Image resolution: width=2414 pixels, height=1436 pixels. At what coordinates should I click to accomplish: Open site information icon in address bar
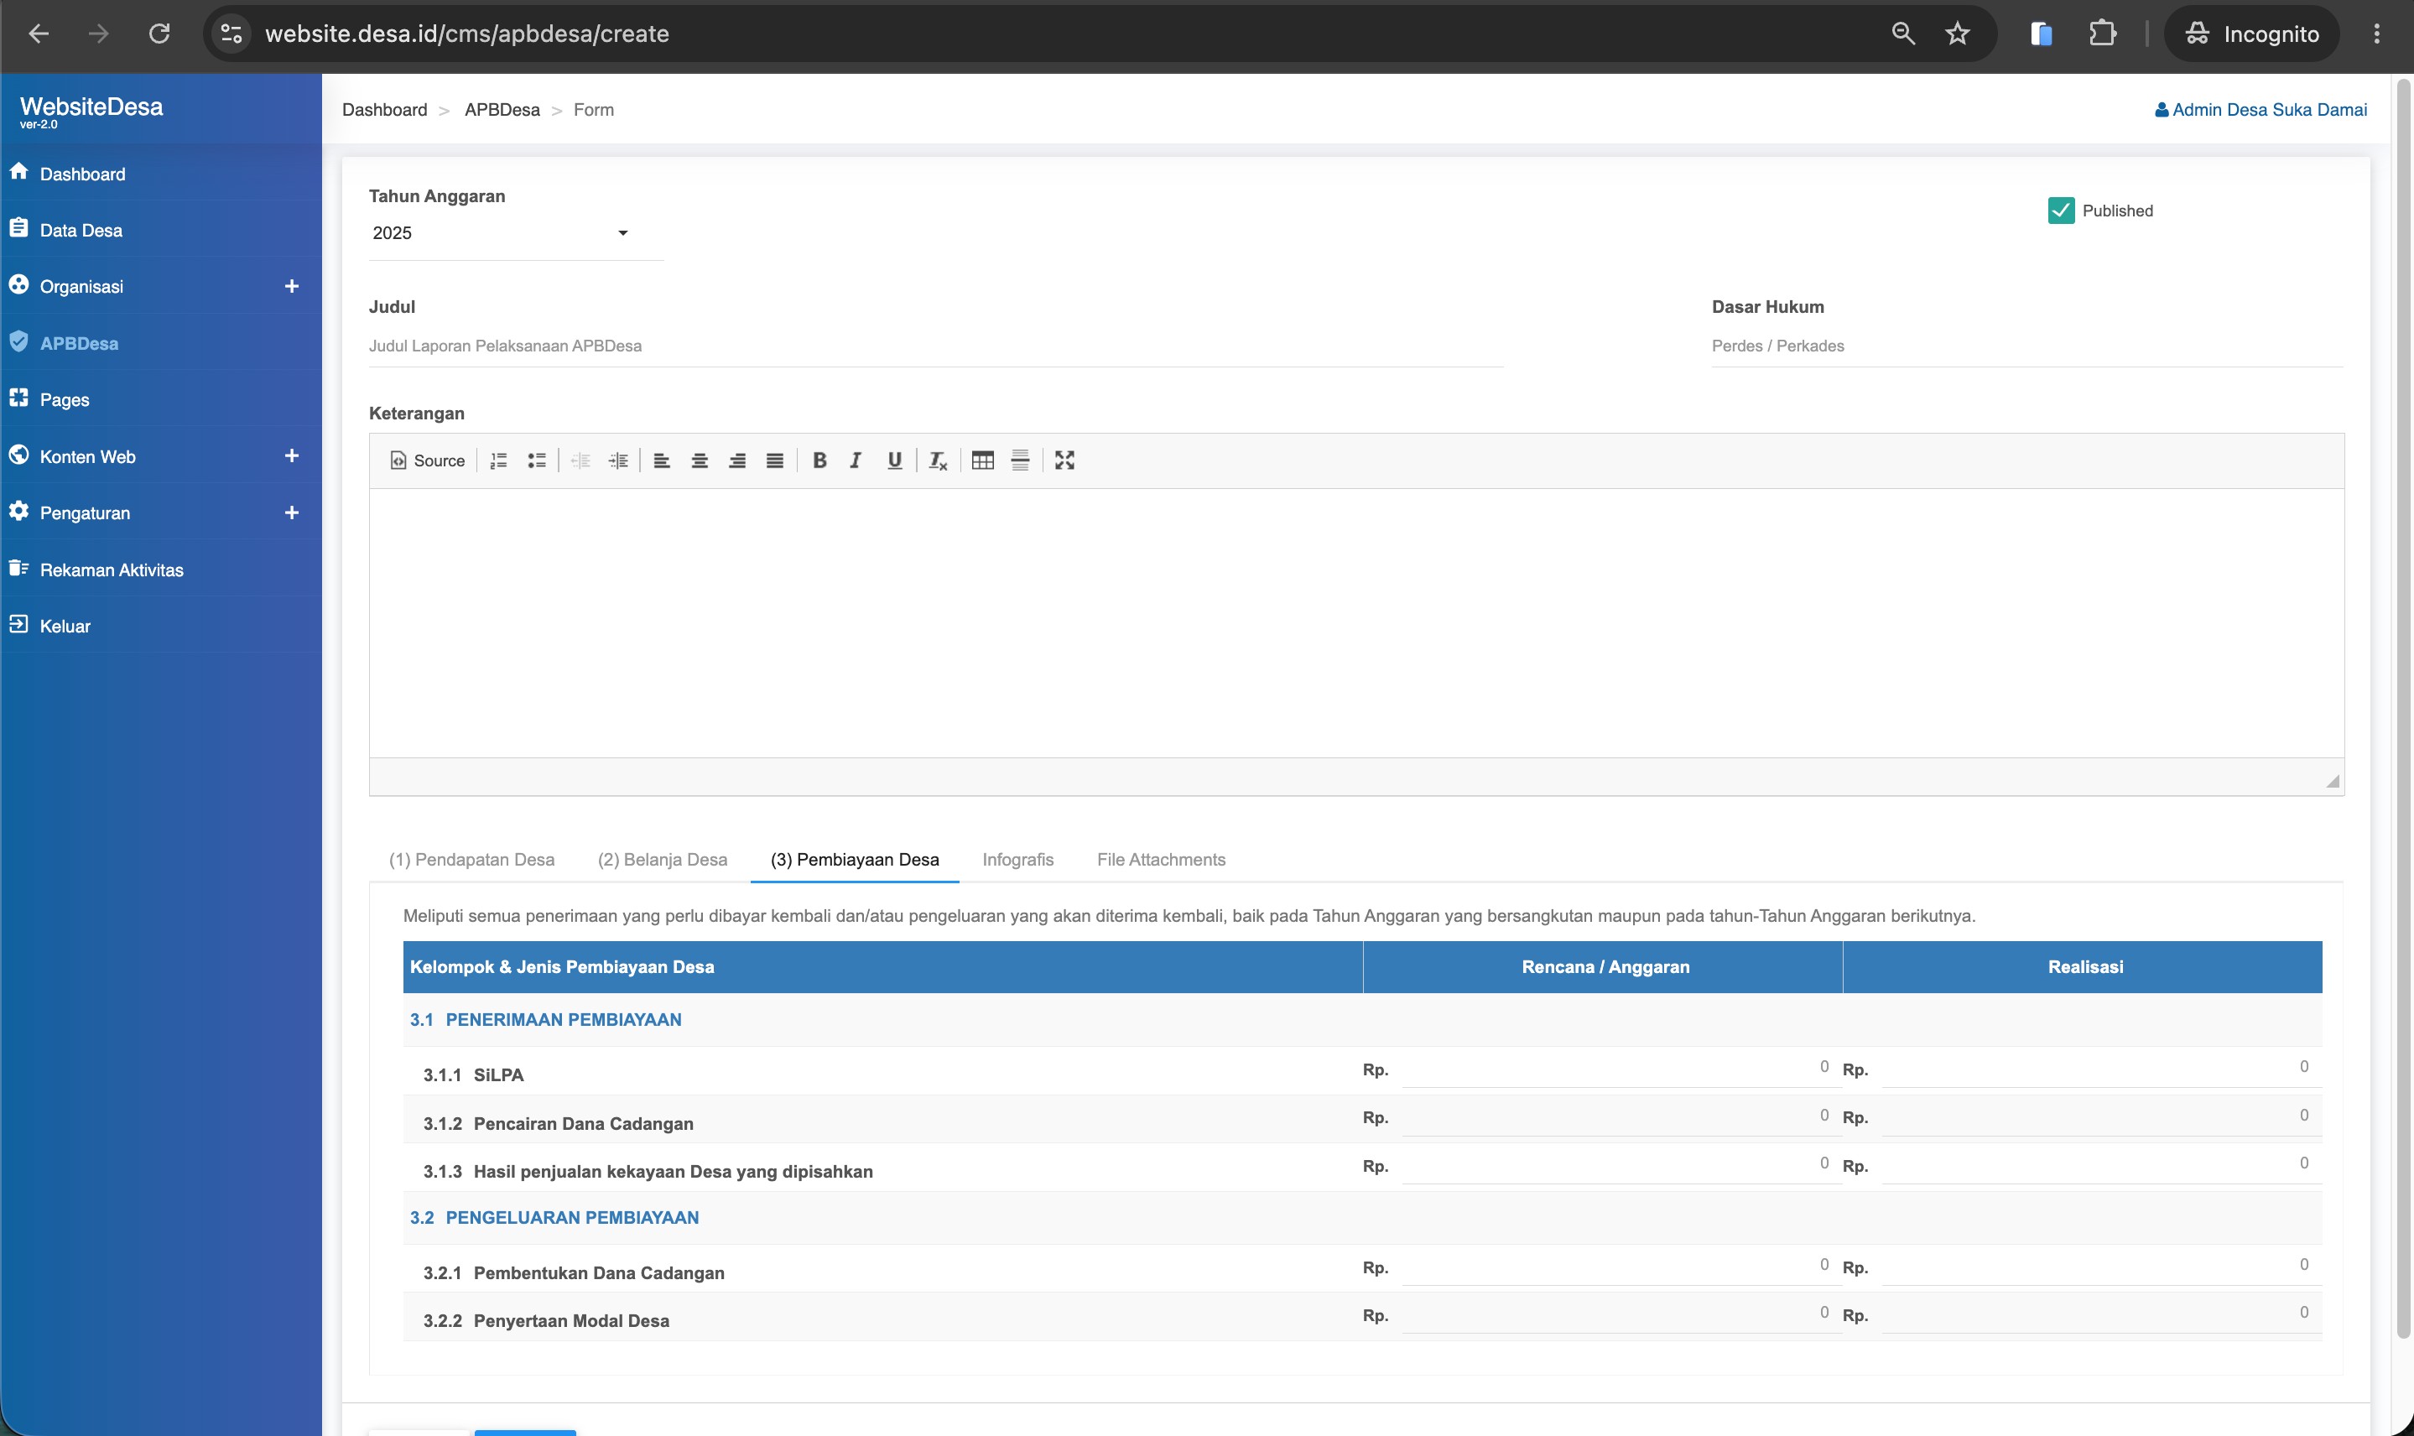click(232, 34)
